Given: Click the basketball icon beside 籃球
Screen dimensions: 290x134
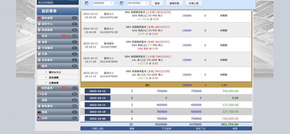Looking at the screenshot, I should coord(39,66).
